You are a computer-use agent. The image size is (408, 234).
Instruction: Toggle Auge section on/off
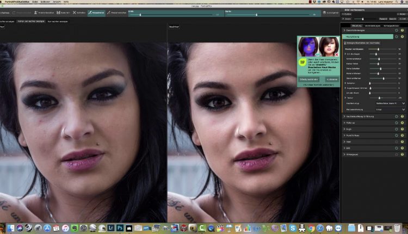(397, 129)
